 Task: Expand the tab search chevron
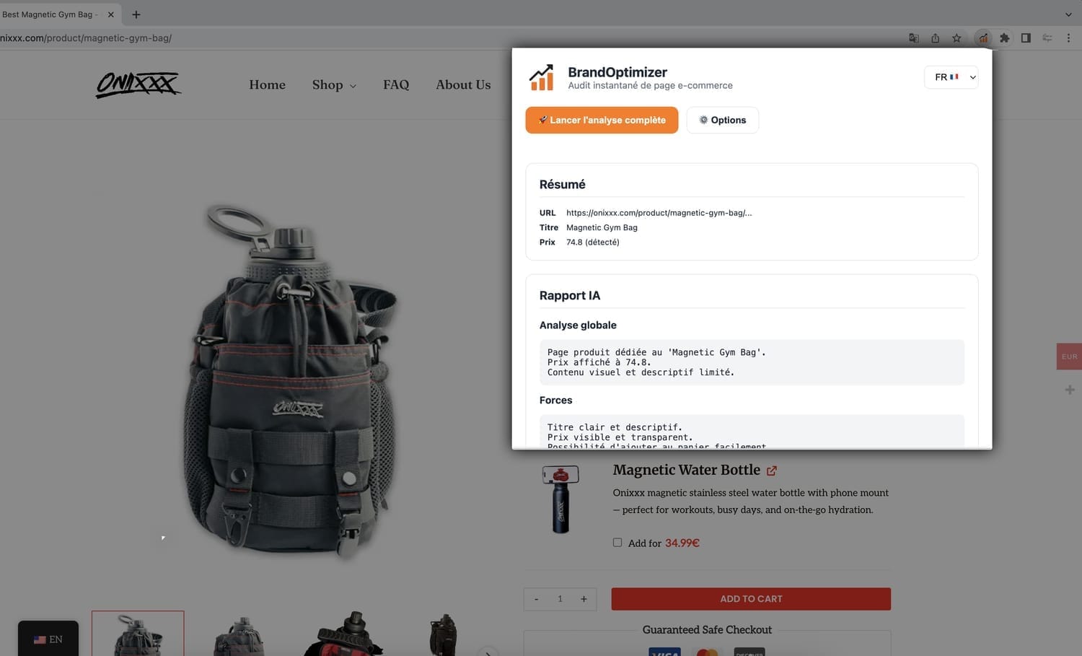(1068, 14)
